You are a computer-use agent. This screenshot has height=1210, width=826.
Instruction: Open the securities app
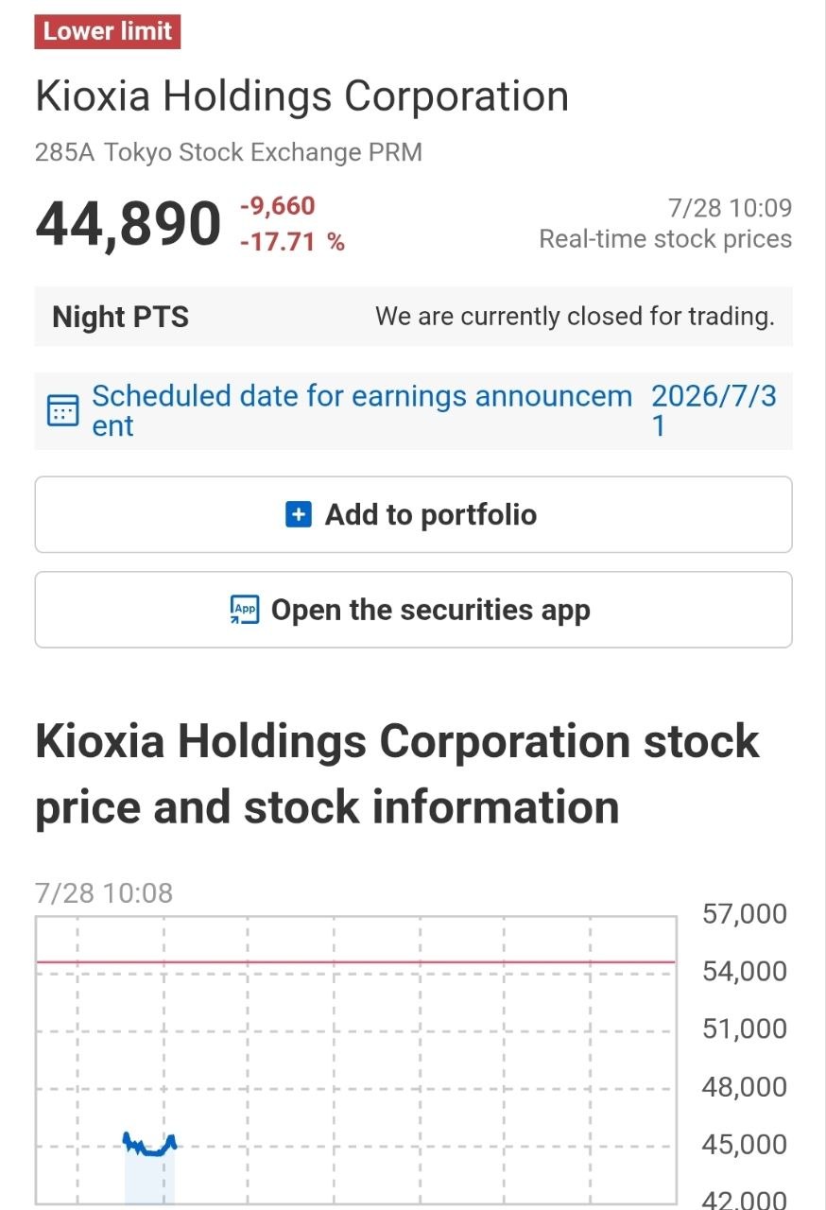coord(413,610)
